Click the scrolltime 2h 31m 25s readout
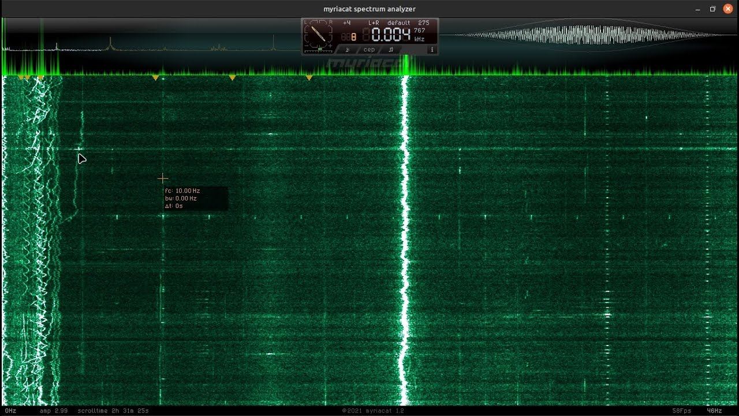Viewport: 739px width, 416px height. pos(113,411)
